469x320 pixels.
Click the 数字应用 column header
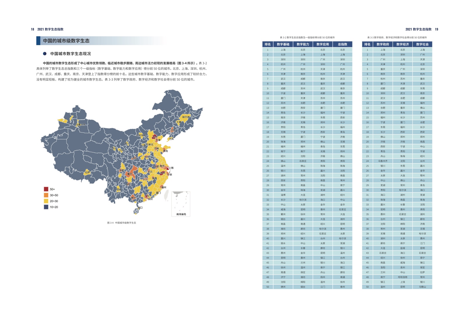(x=322, y=44)
